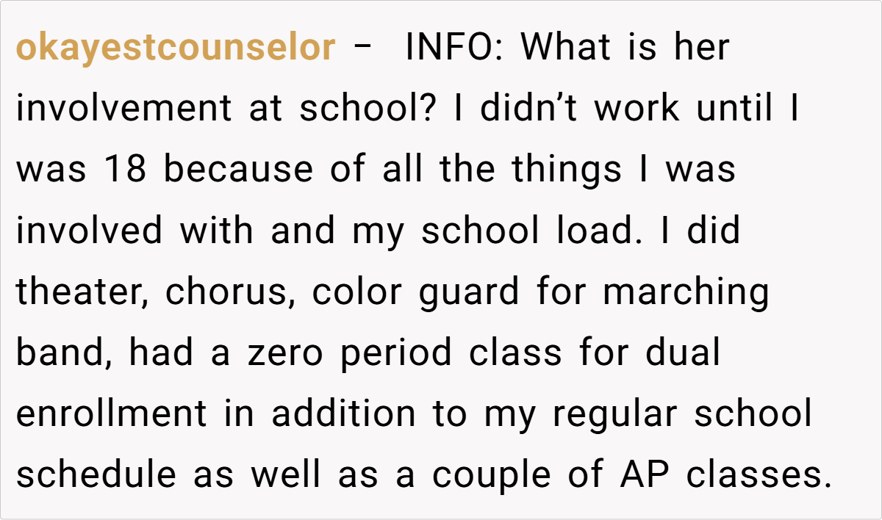Click the word 'theater' in the comment
This screenshot has width=882, height=520.
click(x=84, y=292)
